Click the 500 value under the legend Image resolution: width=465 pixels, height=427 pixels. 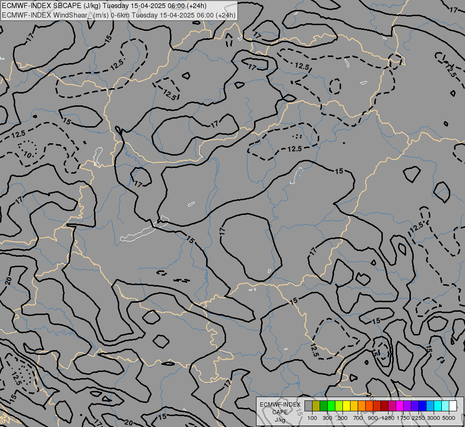(x=342, y=418)
